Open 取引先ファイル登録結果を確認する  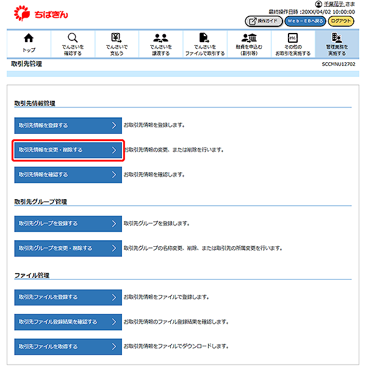68,322
